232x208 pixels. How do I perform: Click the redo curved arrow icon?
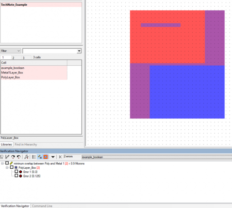point(13,157)
